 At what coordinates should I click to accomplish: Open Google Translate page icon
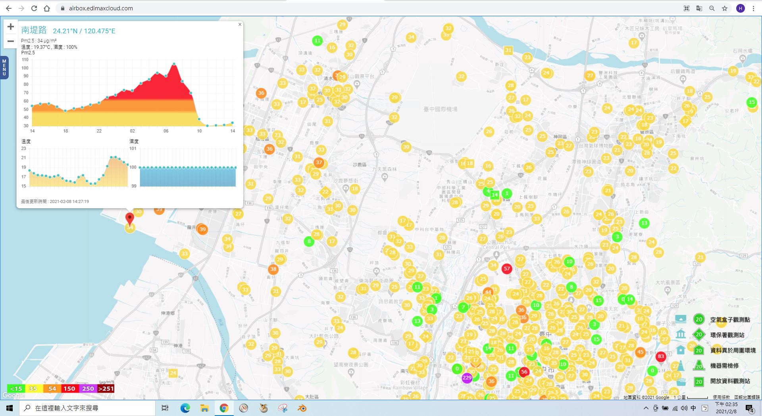(x=699, y=8)
